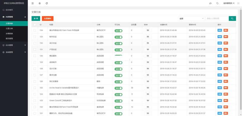
Task: Collapse the sidebar using the hamburger icon
Action: (33, 3)
